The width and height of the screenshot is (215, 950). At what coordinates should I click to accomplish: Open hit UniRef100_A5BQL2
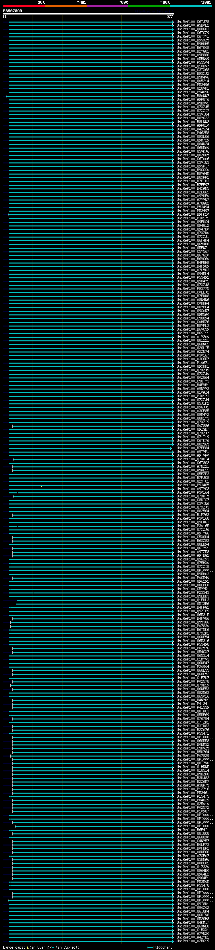(193, 26)
